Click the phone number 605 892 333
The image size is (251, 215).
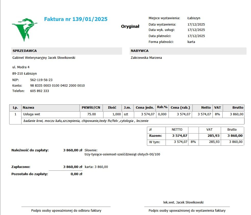pyautogui.click(x=40, y=91)
